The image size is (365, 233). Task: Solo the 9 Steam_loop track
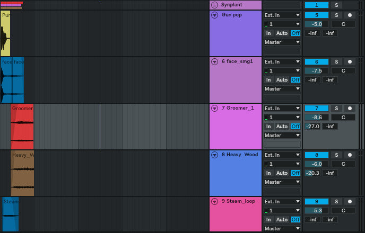pos(336,201)
